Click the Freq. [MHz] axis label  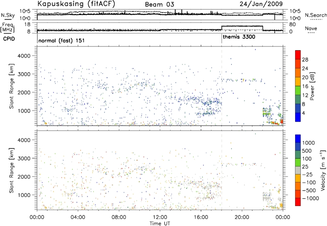7,27
